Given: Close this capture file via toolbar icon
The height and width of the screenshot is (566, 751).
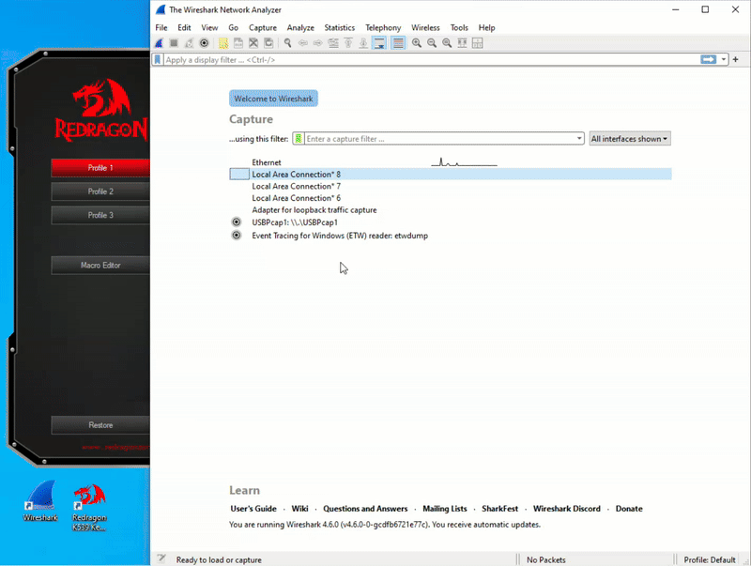Looking at the screenshot, I should point(253,43).
